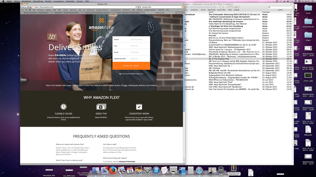316x177 pixels.
Task: Click Google Analytics bookmark
Action: [150, 10]
